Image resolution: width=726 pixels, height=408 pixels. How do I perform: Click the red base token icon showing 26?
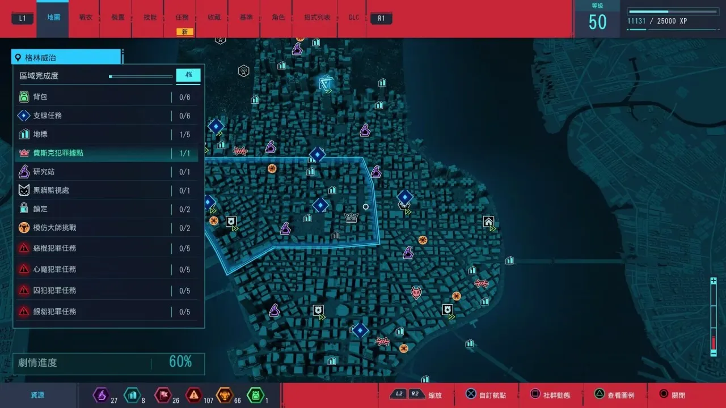point(163,394)
